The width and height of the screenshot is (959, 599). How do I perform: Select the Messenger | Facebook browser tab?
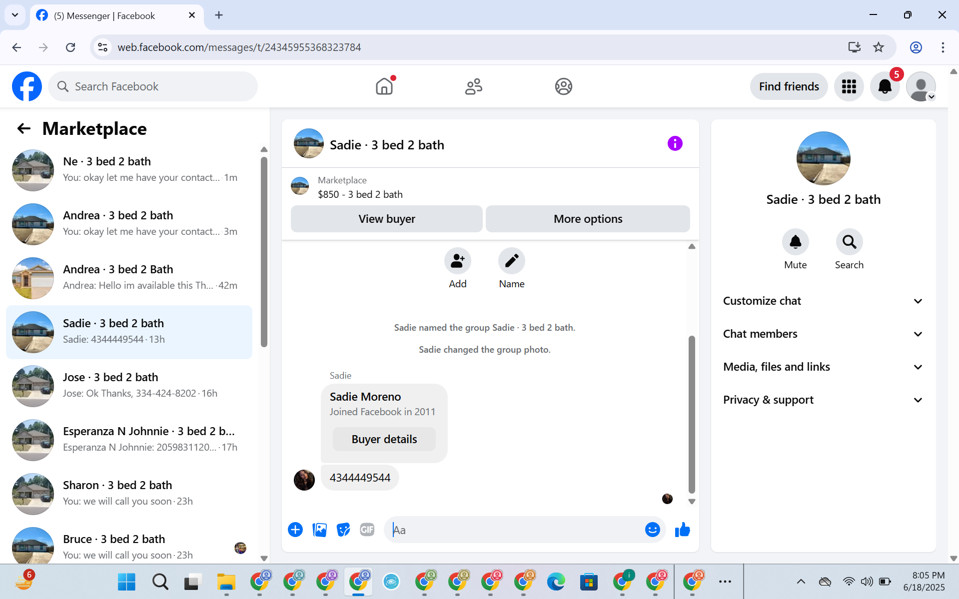click(x=116, y=15)
